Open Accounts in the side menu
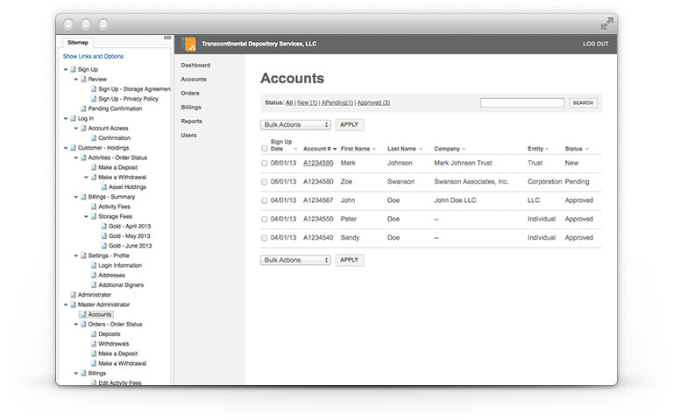Viewport: 673px width, 420px height. tap(194, 80)
